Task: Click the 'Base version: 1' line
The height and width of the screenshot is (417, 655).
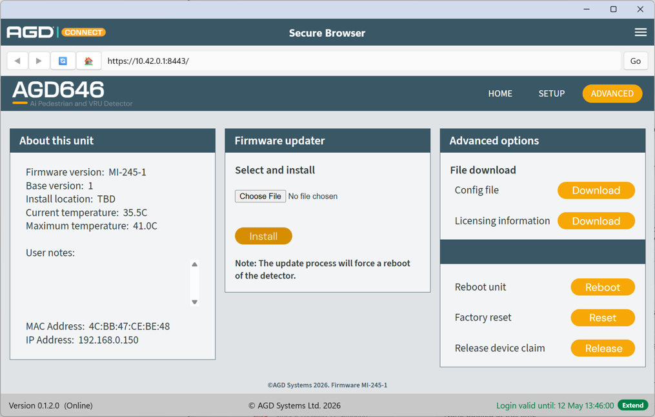Action: (59, 186)
